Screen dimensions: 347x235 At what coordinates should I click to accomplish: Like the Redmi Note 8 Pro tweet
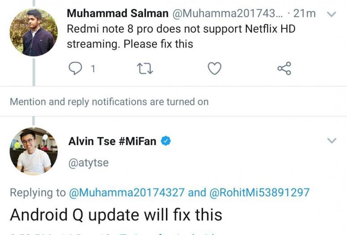tap(215, 68)
